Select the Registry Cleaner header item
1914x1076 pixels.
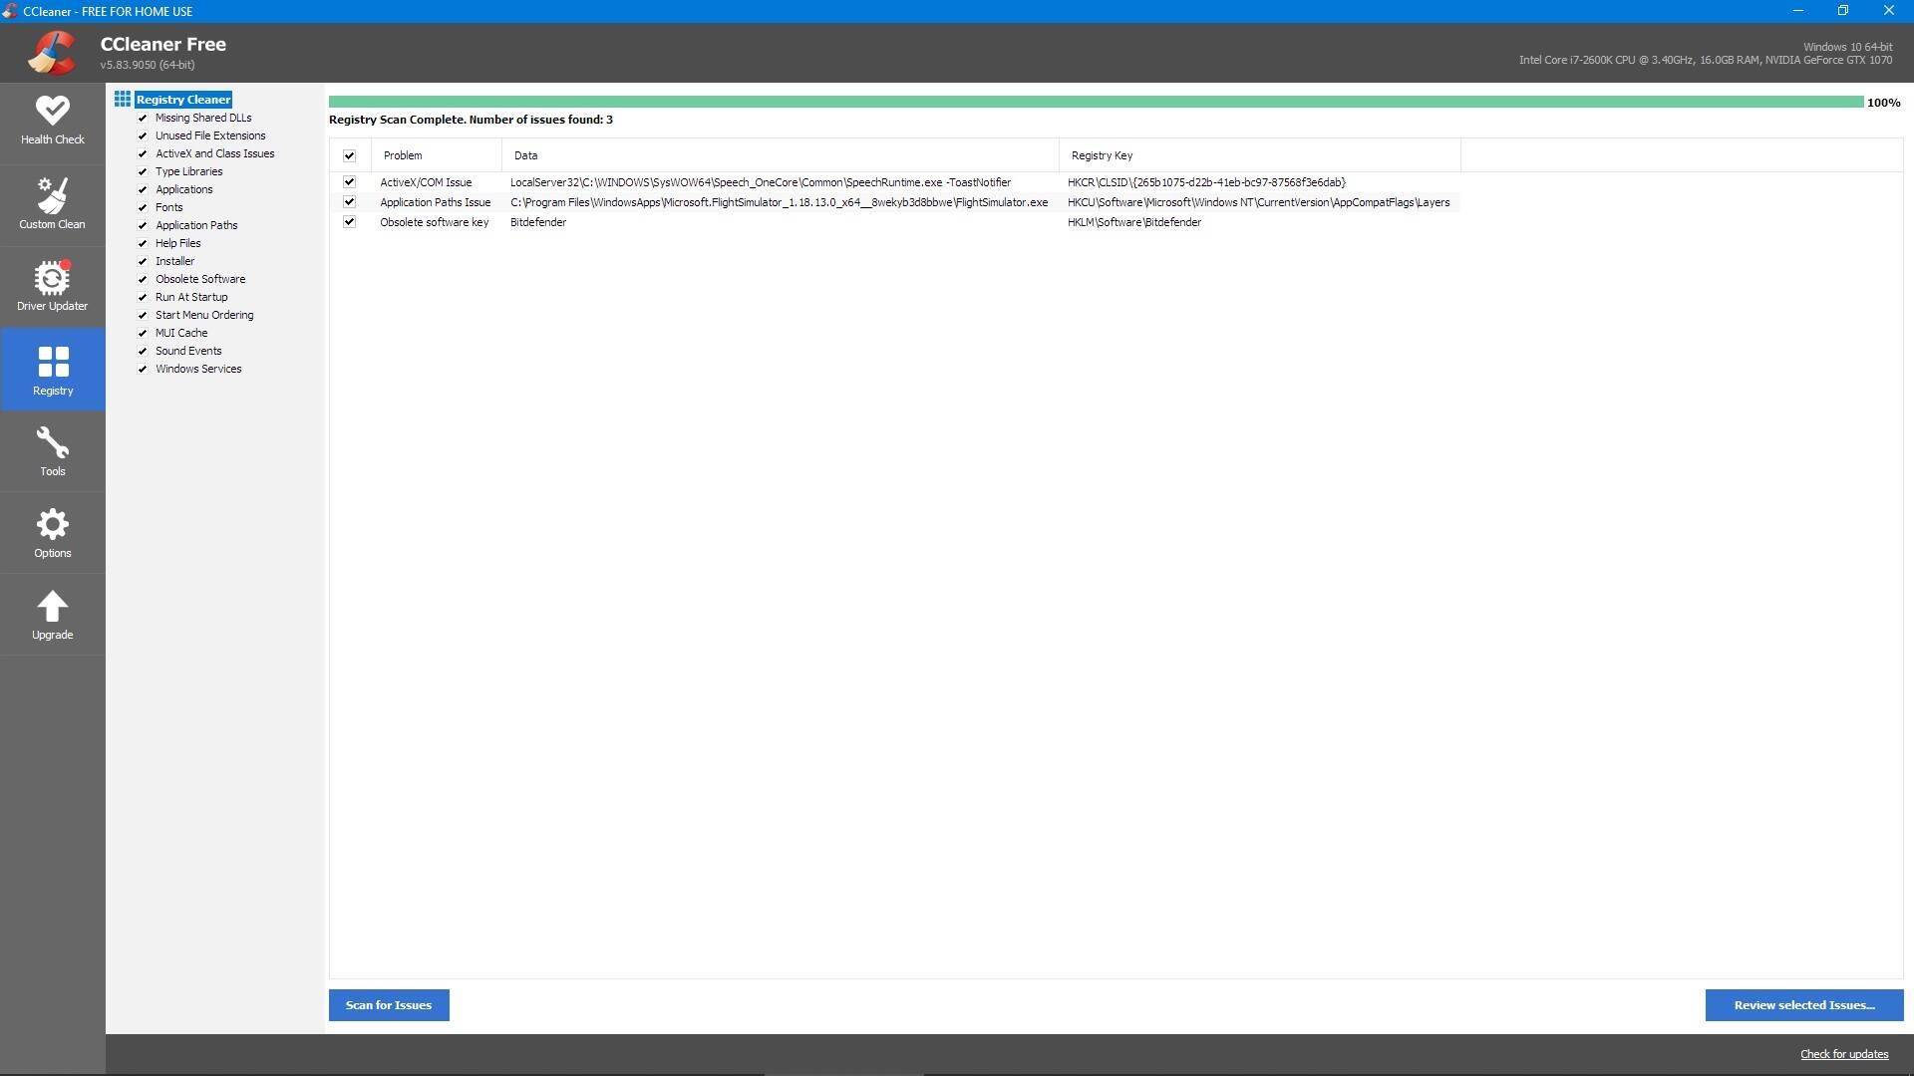click(x=182, y=99)
